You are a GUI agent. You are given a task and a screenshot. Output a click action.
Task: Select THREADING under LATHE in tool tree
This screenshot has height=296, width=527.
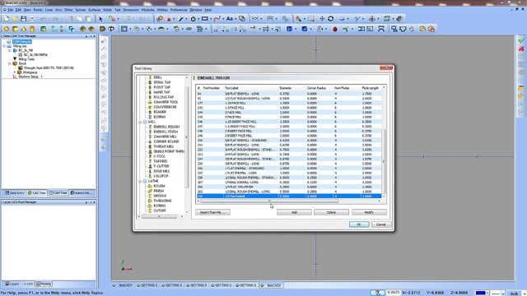tap(162, 201)
